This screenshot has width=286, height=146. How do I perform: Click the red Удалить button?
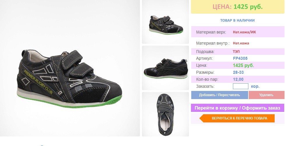(266, 95)
